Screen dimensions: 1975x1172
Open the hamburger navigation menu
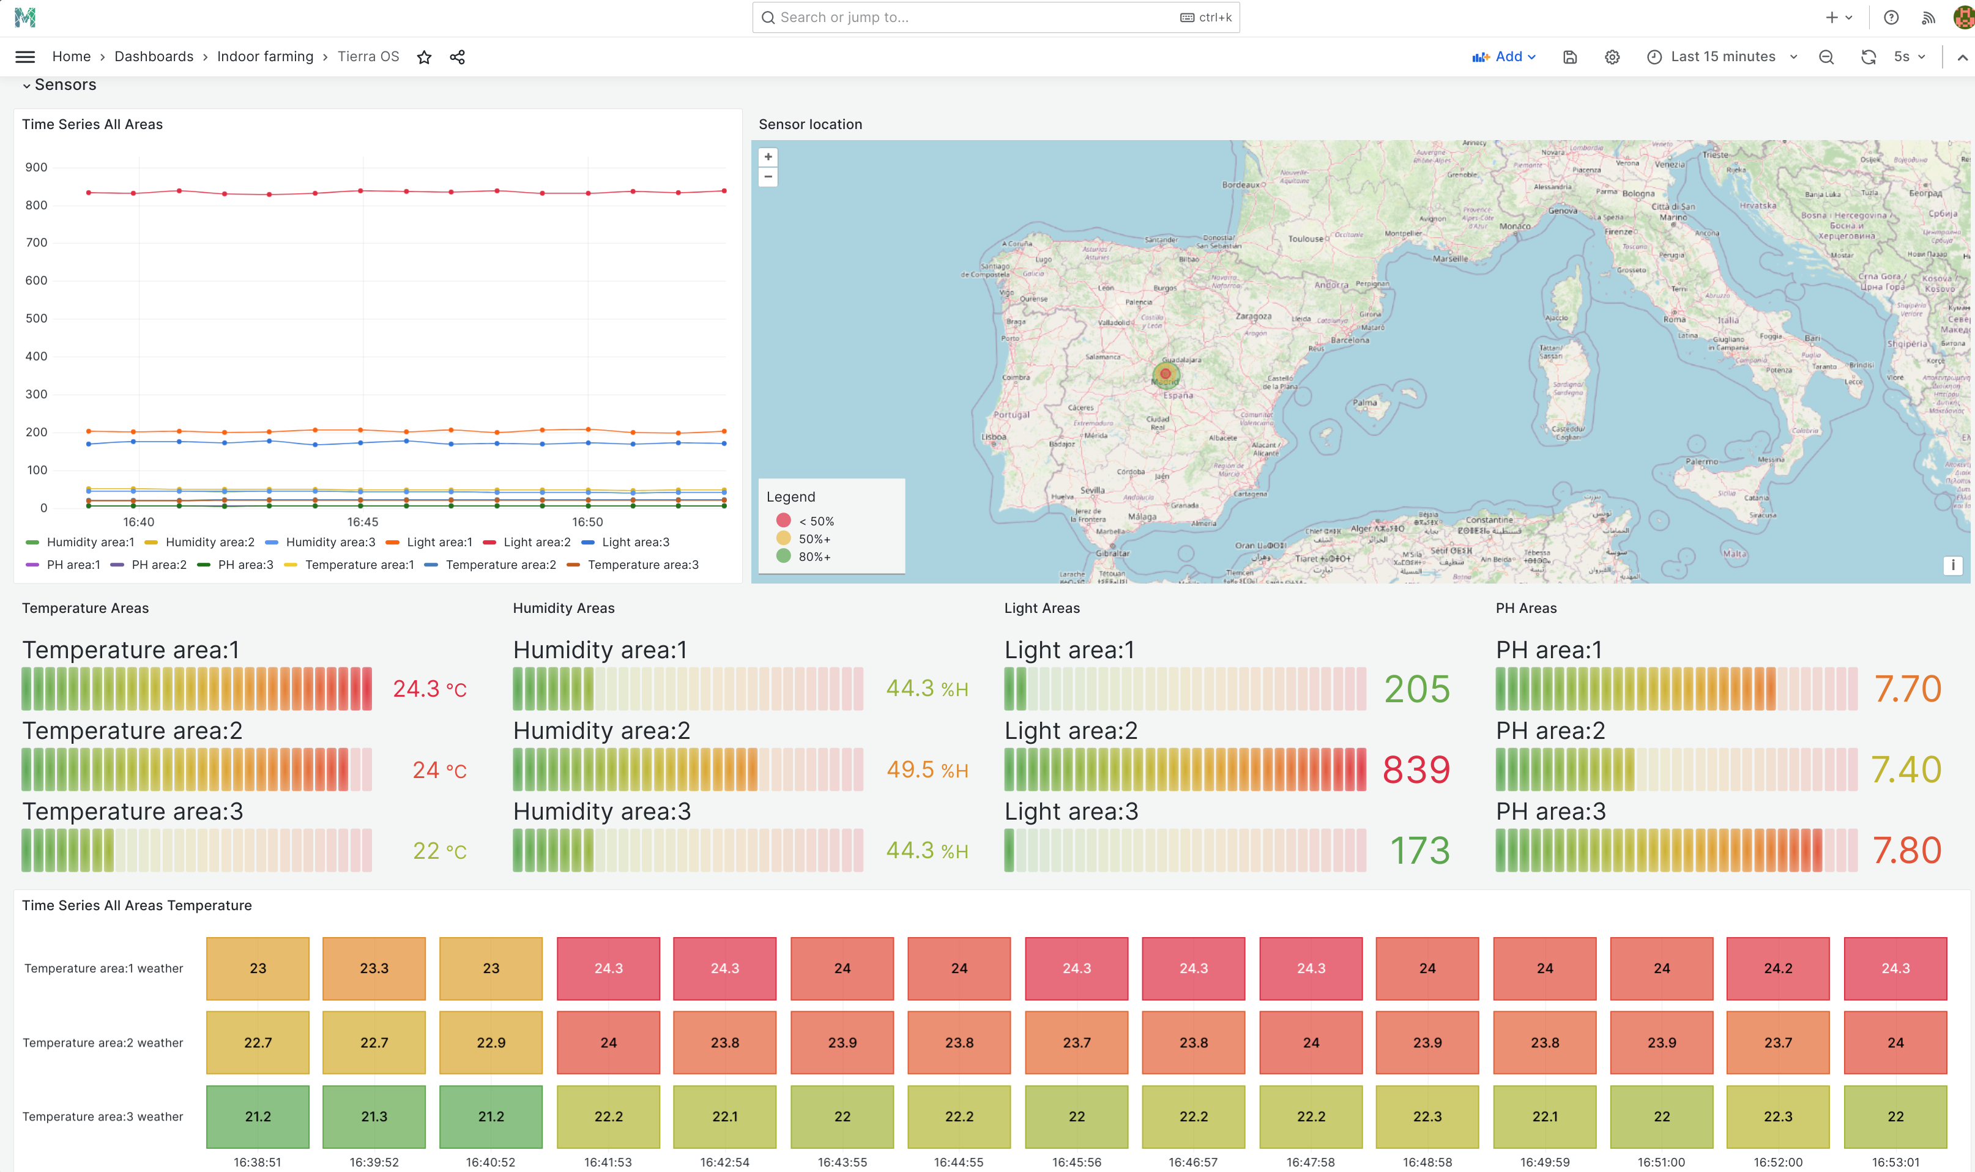pos(25,57)
